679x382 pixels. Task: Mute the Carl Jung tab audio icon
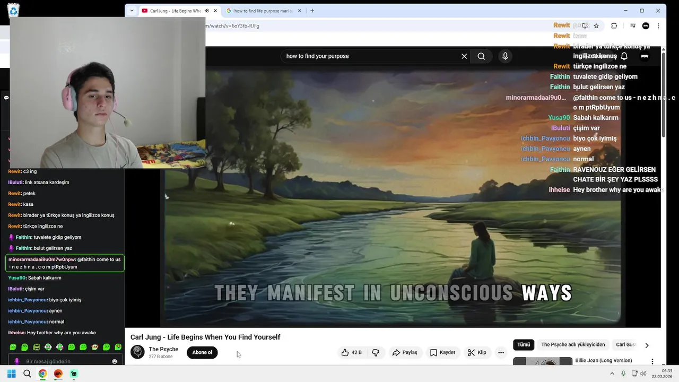pos(206,11)
